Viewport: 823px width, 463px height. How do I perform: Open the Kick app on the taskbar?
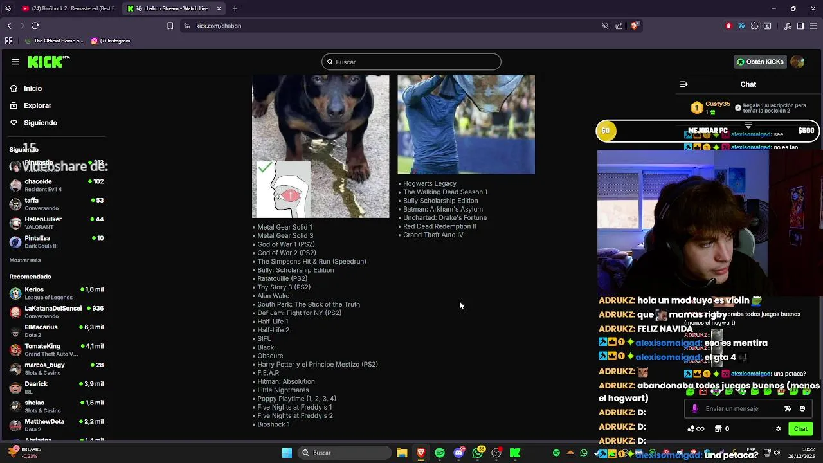(x=515, y=453)
